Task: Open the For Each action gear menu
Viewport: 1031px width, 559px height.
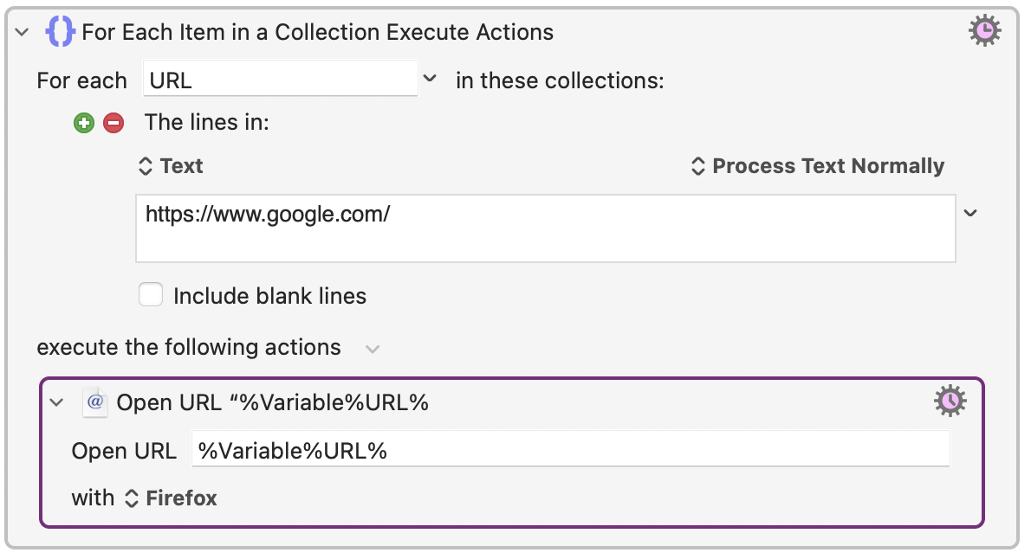Action: pos(984,32)
